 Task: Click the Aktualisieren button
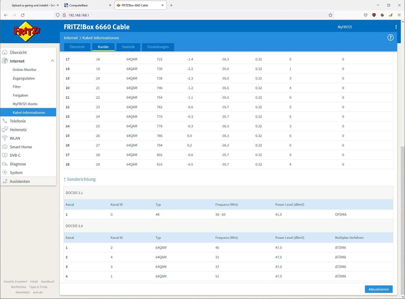(x=378, y=289)
